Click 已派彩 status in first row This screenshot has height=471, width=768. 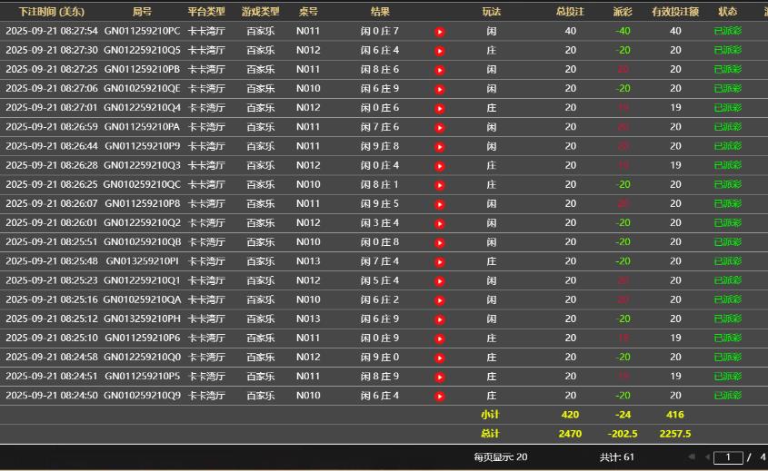tap(727, 31)
